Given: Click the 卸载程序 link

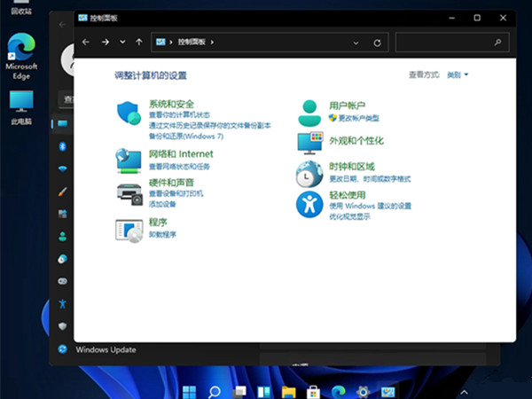Looking at the screenshot, I should tap(162, 235).
